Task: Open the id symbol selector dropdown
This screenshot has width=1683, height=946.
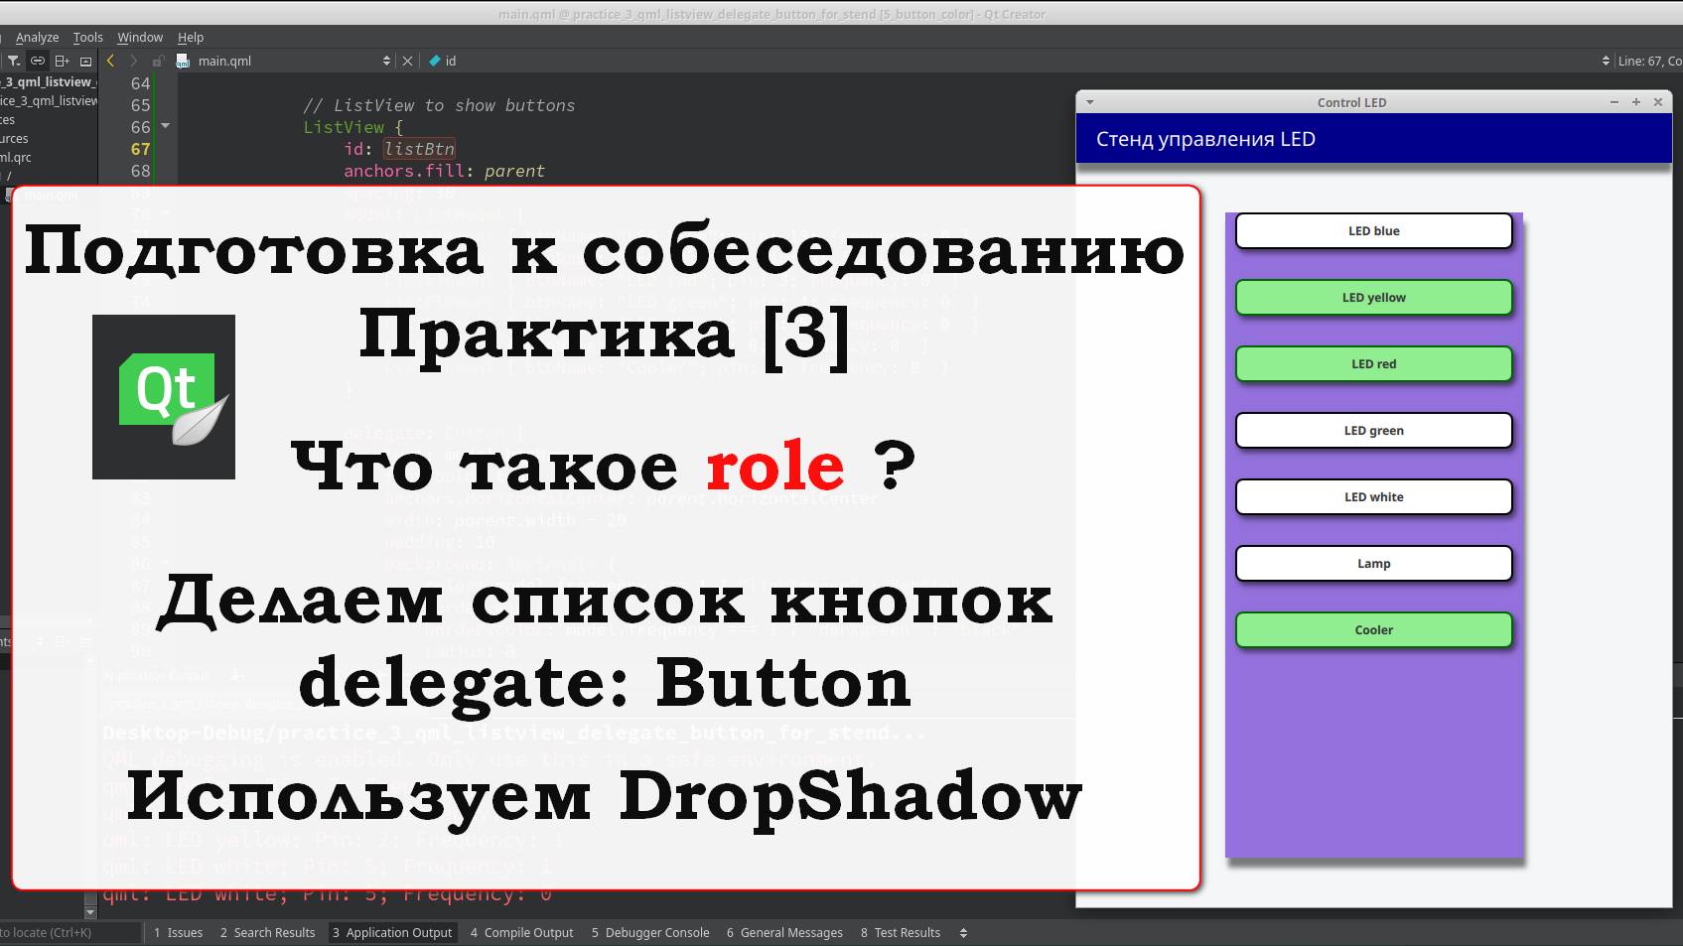Action: click(1606, 61)
